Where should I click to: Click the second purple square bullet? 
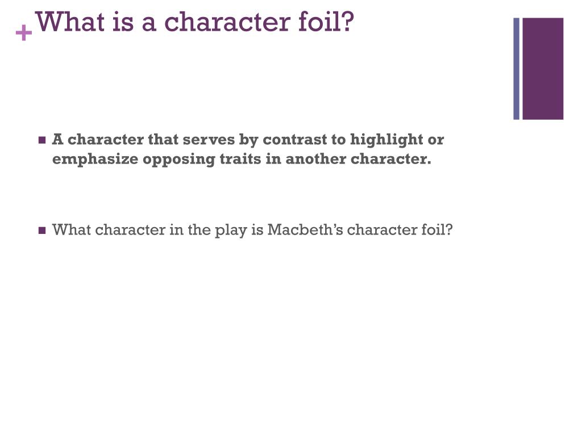42,230
